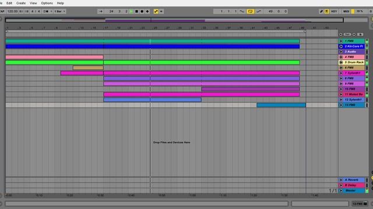Select the B Delay return track

click(x=351, y=185)
